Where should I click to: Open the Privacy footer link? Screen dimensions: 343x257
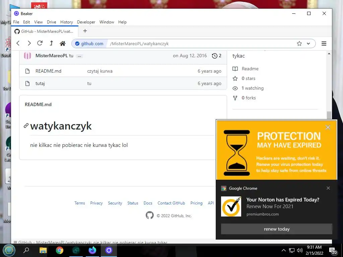pos(96,203)
